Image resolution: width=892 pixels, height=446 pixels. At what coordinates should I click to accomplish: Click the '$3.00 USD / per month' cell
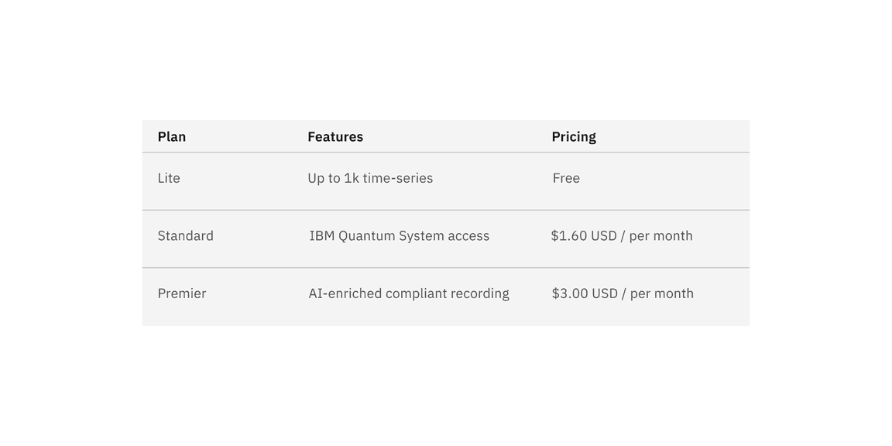[x=623, y=293]
